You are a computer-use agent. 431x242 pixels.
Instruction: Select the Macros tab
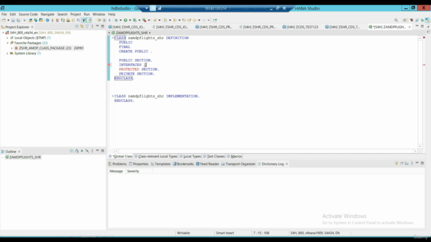[234, 156]
